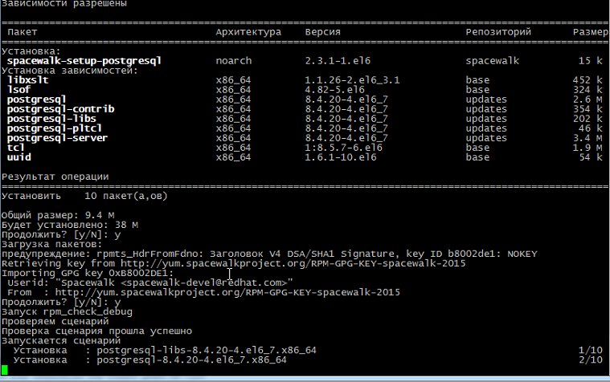Click the From line GPG key URL
The height and width of the screenshot is (382, 610).
[x=227, y=293]
